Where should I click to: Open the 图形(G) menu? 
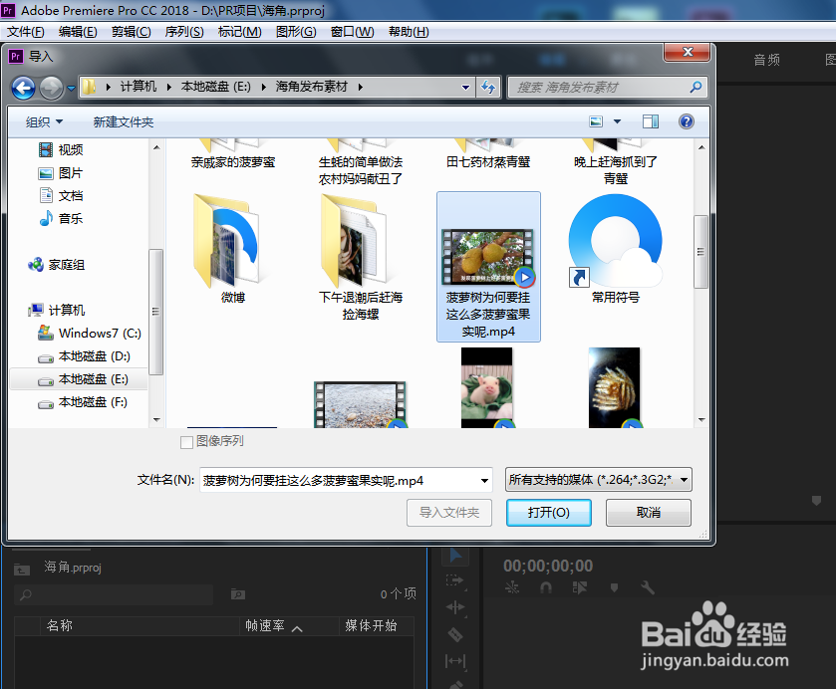coord(296,32)
